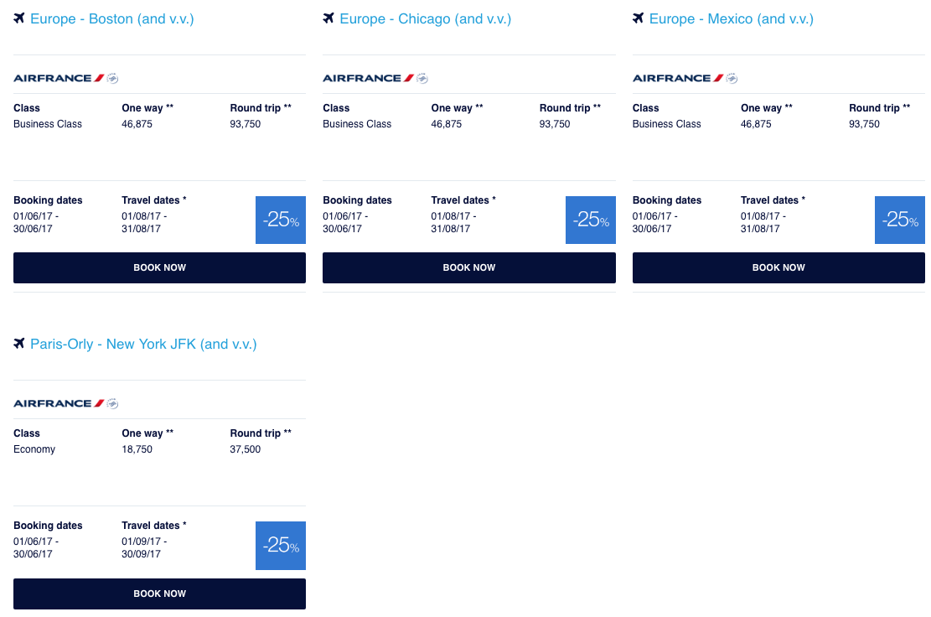Screen dimensions: 931x617
Task: Open the Paris-Orly - New York JFK link
Action: click(x=143, y=344)
